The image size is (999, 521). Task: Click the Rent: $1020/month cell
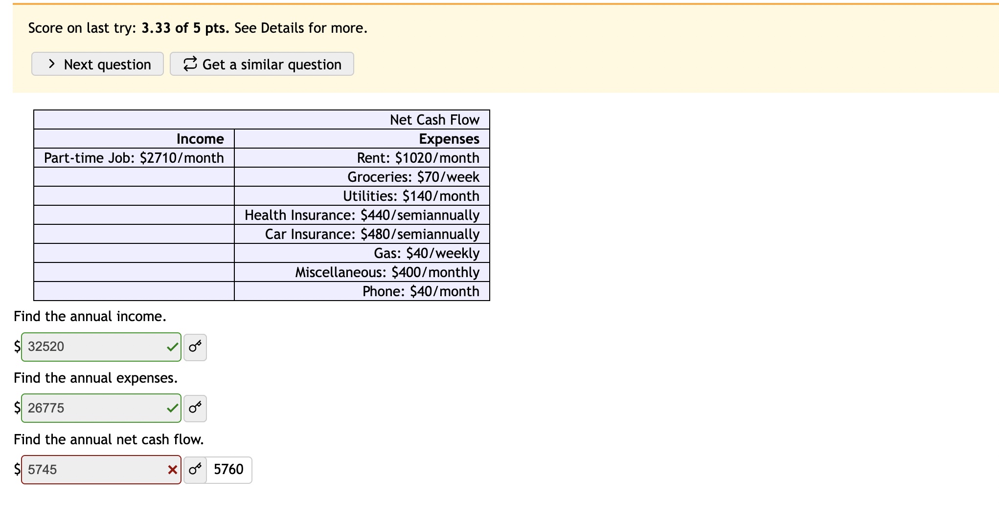[362, 158]
